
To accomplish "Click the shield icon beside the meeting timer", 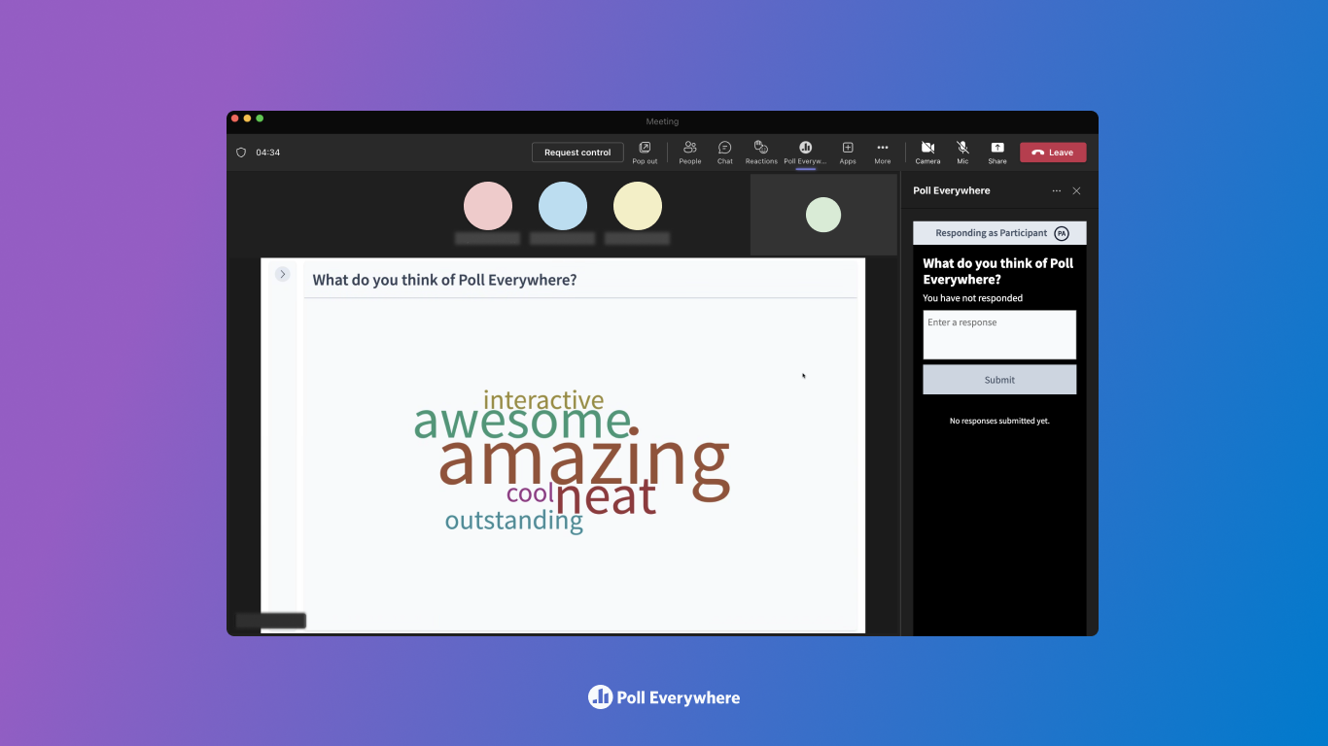I will click(241, 152).
